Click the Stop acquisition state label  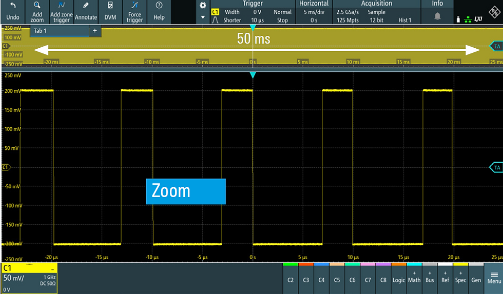point(283,20)
